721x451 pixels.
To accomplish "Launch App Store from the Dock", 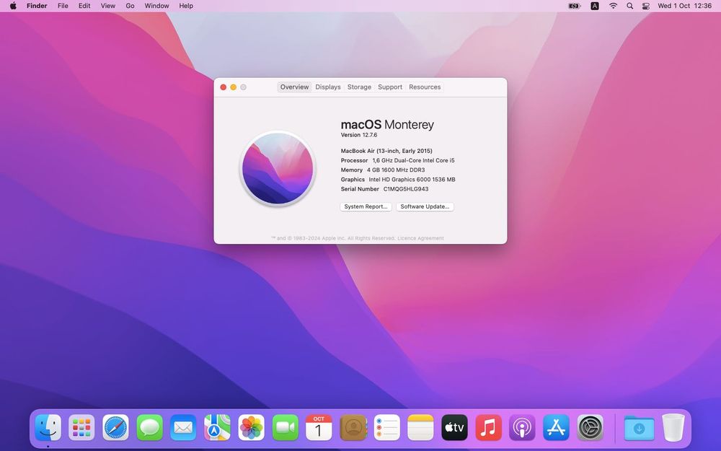I will [x=557, y=427].
